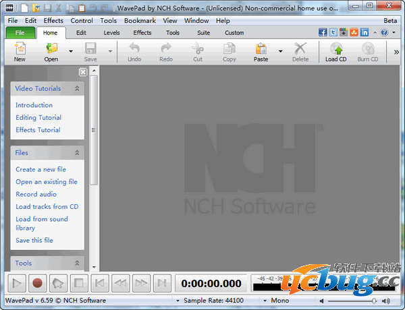Open the Effects menu in menu bar
The height and width of the screenshot is (310, 405).
click(53, 21)
